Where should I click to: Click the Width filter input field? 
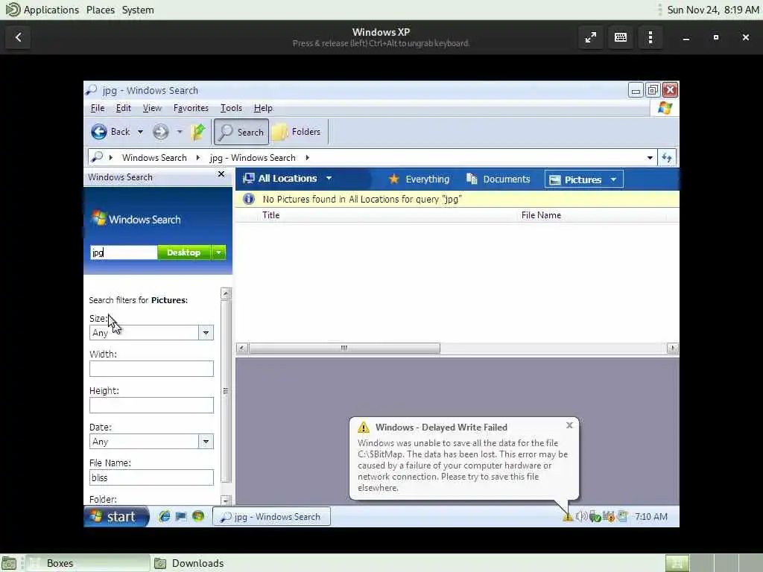(x=151, y=369)
